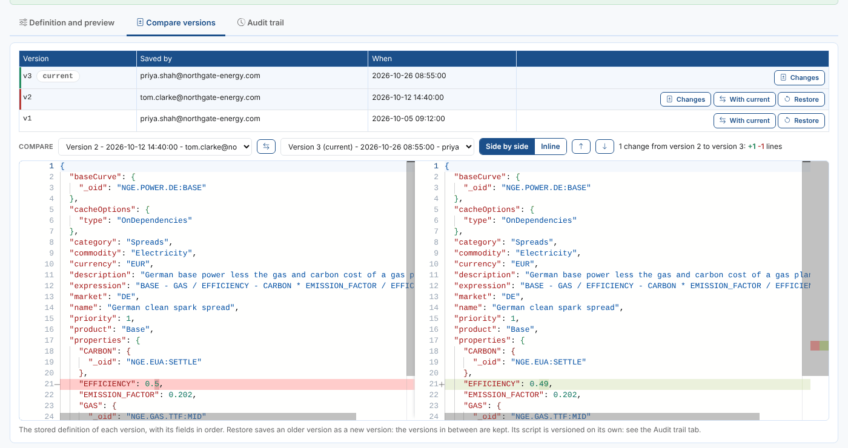Viewport: 848px width, 448px height.
Task: Swap the two compared versions
Action: [x=267, y=147]
